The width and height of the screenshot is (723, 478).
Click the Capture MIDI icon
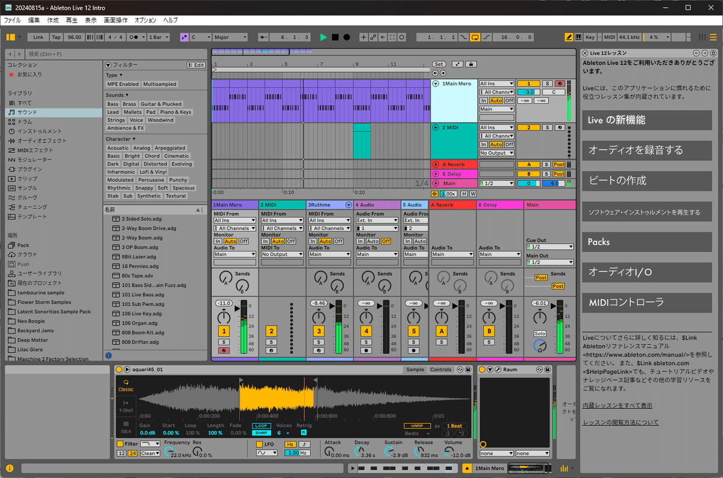click(393, 37)
